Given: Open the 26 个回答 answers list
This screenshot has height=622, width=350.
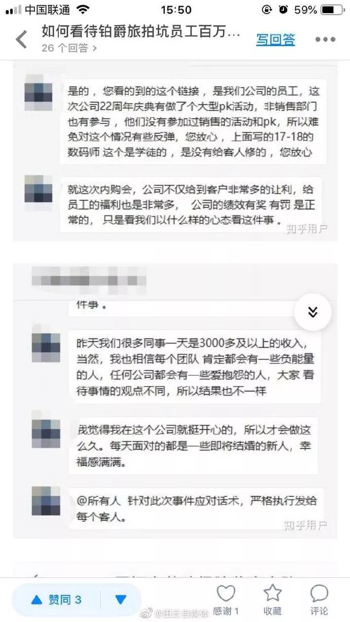Looking at the screenshot, I should (69, 48).
